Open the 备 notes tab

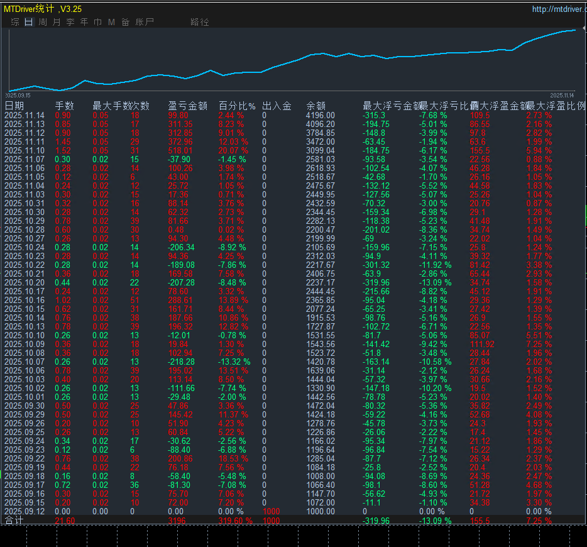[x=125, y=22]
